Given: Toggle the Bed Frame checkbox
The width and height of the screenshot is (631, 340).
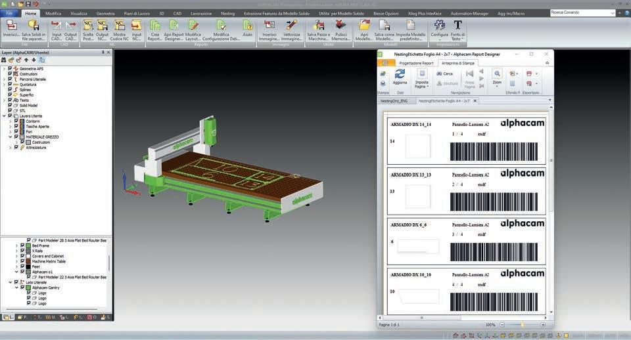Looking at the screenshot, I should [x=23, y=245].
